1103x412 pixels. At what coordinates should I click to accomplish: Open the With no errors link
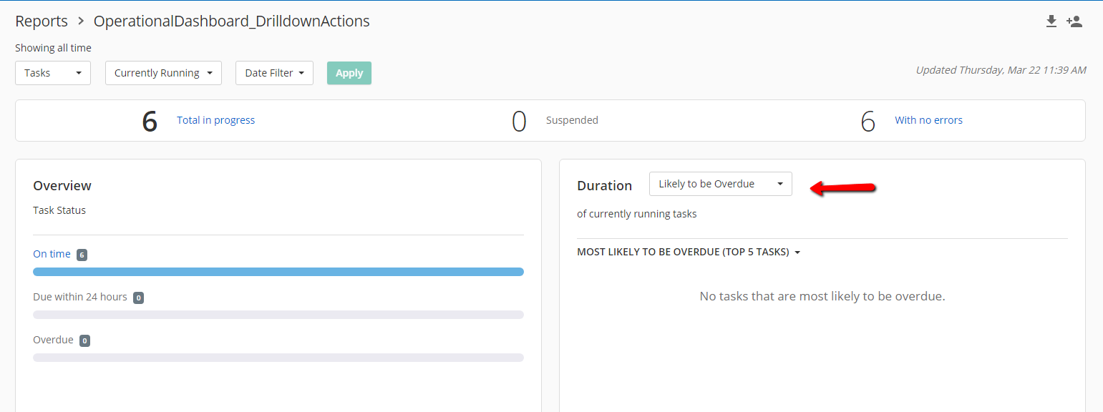928,120
